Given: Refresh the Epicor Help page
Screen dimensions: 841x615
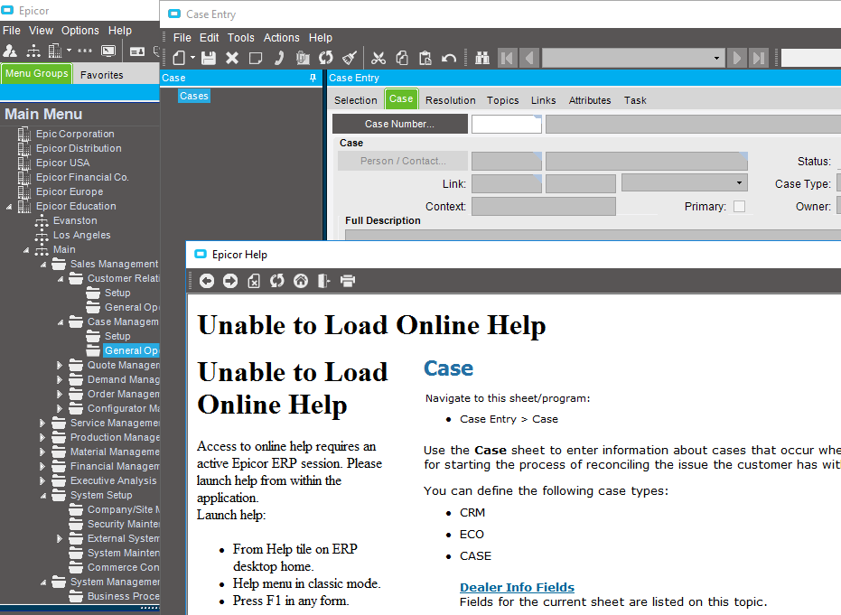Looking at the screenshot, I should pyautogui.click(x=277, y=281).
